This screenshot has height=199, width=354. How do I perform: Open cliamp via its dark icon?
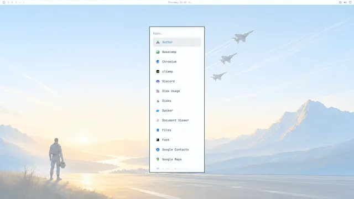[x=158, y=71]
